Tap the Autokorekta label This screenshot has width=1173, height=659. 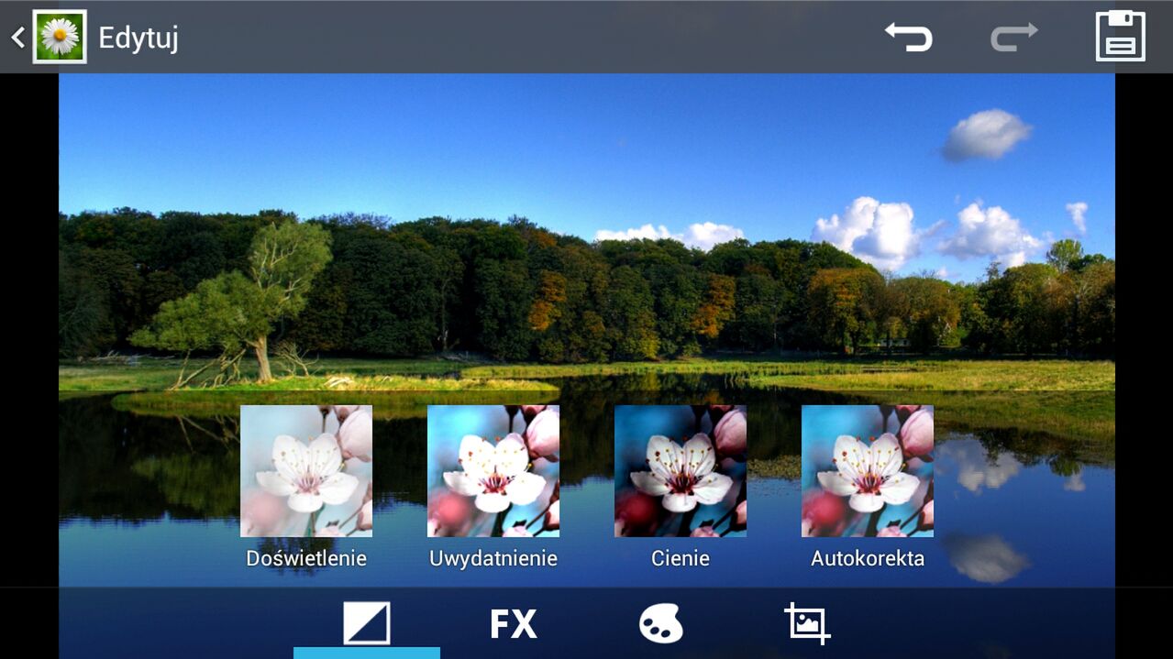[868, 558]
